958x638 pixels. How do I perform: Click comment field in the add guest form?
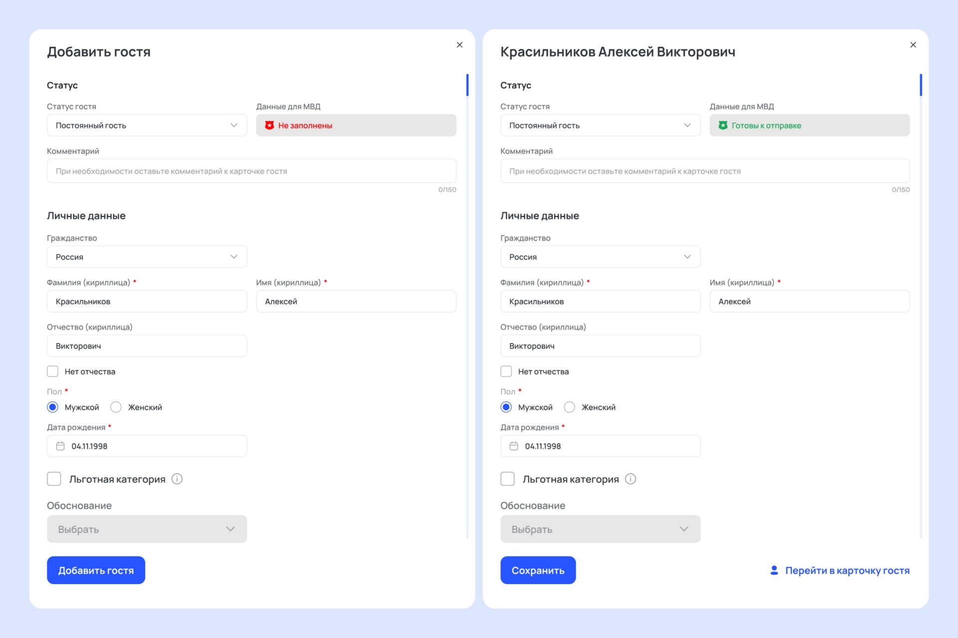click(x=251, y=171)
